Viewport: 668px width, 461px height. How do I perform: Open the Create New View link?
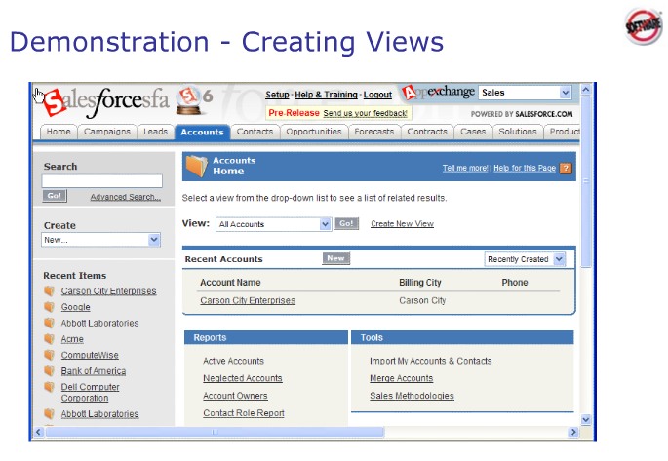pyautogui.click(x=402, y=224)
